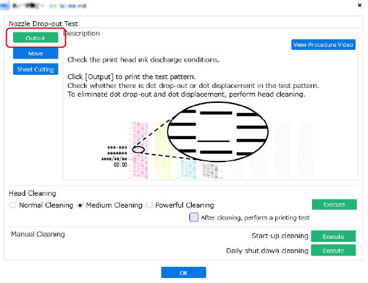Click the application icon in title bar
Screen dimensions: 368x283
click(x=5, y=6)
